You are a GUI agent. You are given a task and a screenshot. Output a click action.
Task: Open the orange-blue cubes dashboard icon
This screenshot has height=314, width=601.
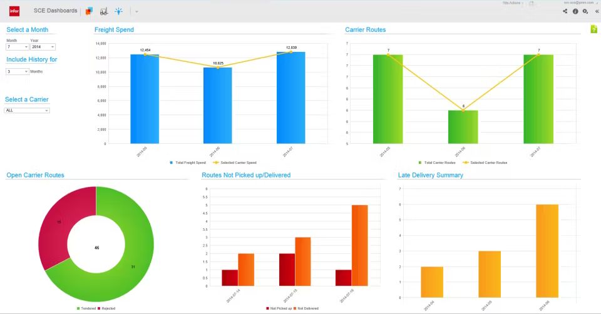tap(89, 11)
